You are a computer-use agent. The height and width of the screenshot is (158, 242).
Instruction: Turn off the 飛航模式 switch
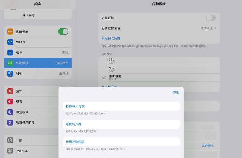[63, 31]
